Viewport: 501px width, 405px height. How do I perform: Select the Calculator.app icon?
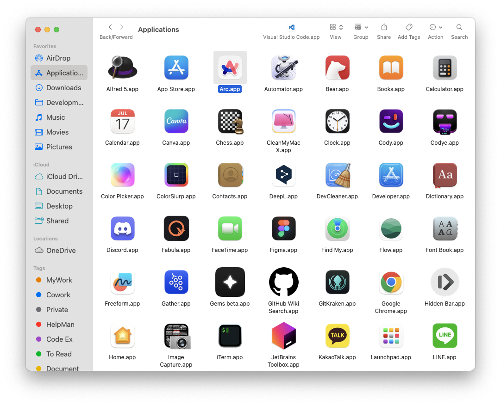pyautogui.click(x=445, y=67)
